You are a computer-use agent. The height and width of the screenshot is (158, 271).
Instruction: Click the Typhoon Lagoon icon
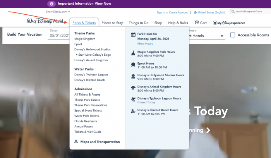[x=133, y=100]
